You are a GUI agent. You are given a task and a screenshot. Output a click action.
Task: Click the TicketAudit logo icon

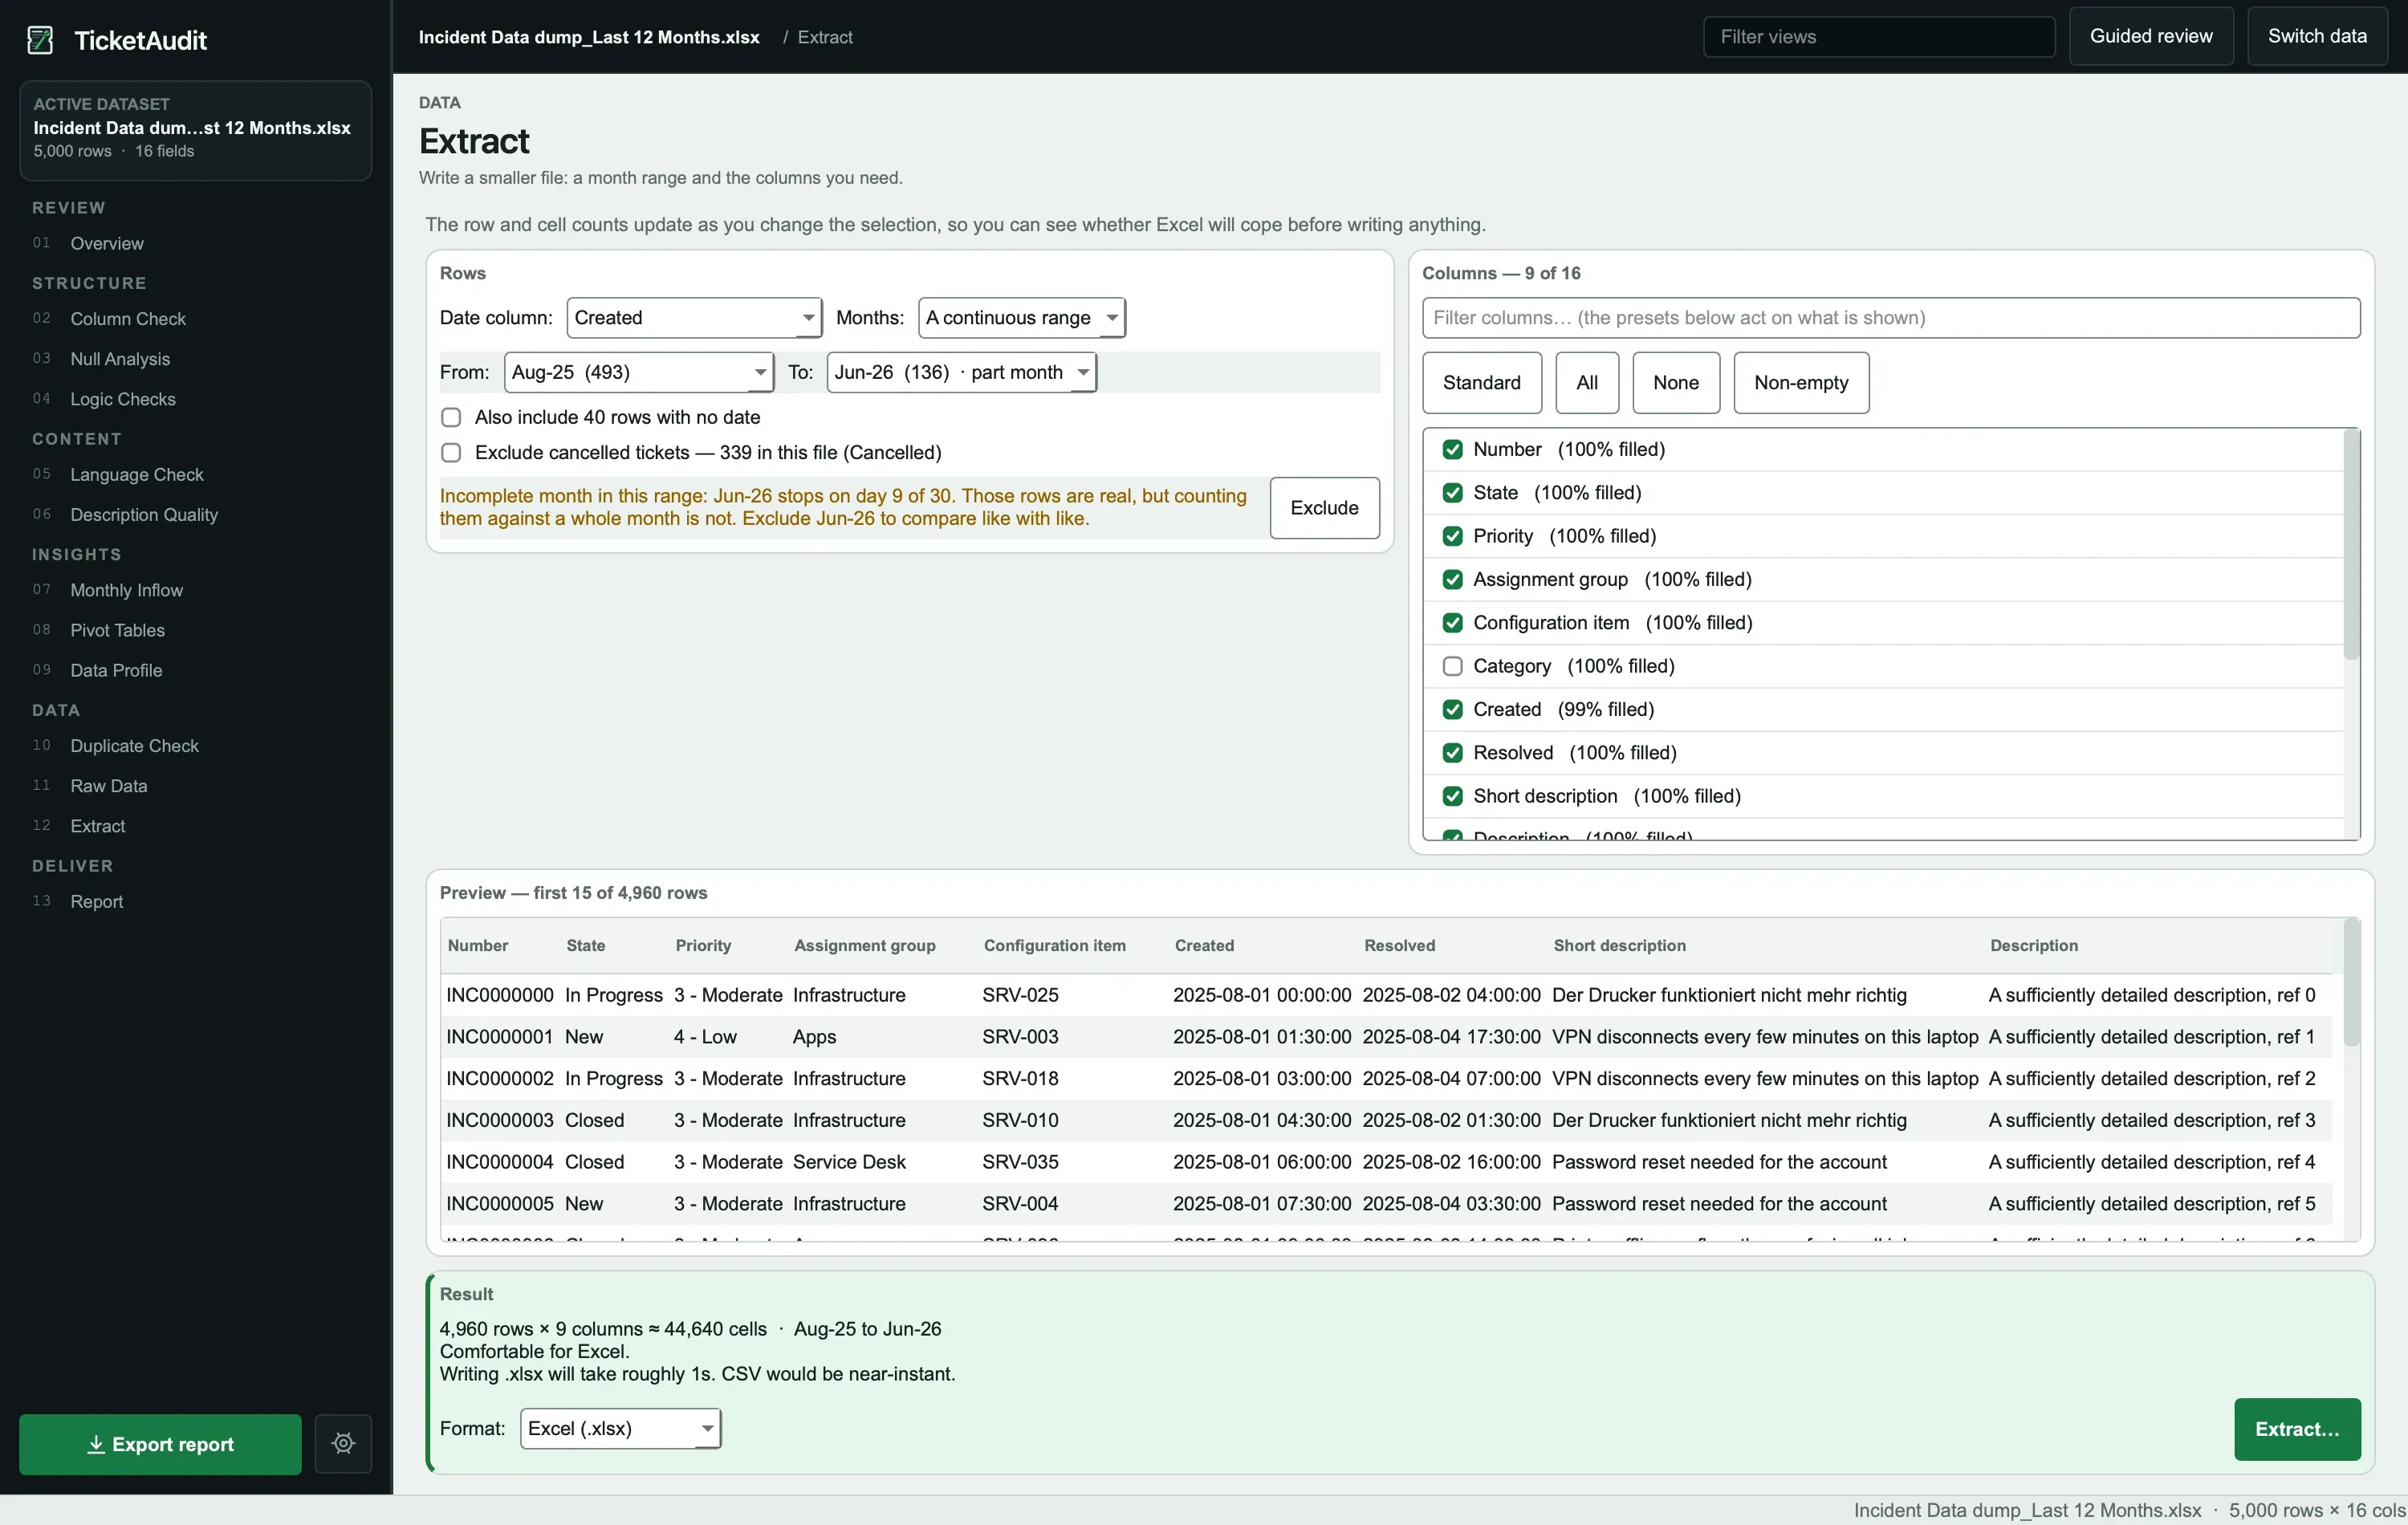[x=40, y=40]
